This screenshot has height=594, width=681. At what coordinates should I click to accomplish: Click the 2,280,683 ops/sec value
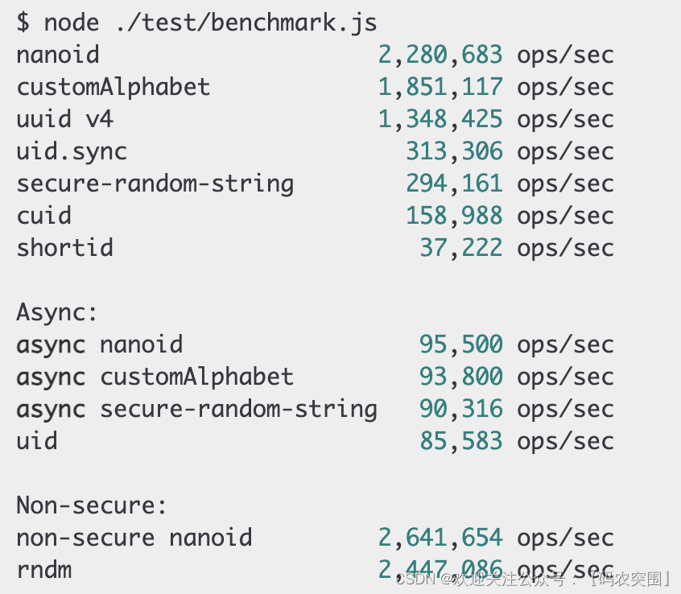(440, 55)
